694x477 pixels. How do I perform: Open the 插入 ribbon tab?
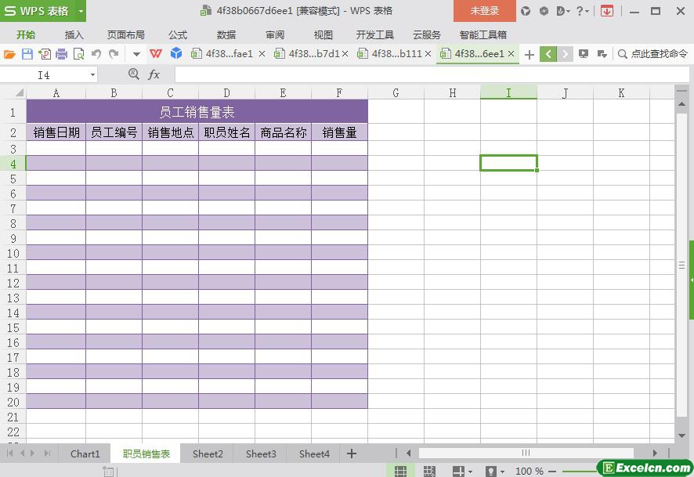74,34
